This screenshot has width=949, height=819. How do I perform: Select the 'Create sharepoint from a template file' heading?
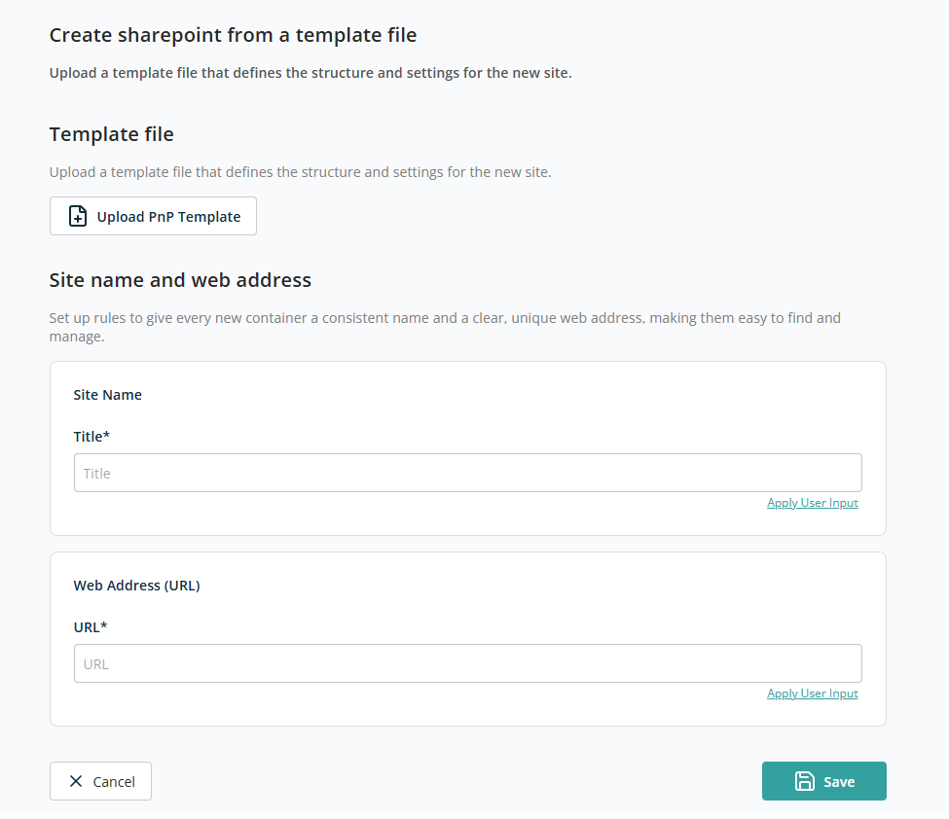point(233,35)
